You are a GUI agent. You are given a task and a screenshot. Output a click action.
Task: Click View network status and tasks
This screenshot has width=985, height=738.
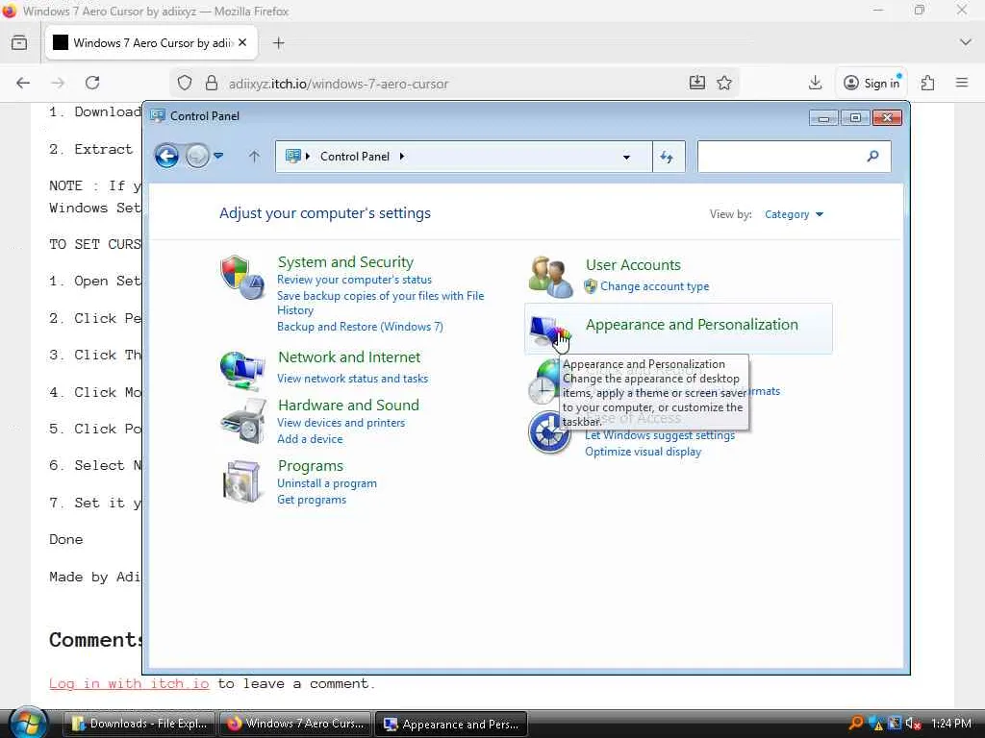pyautogui.click(x=352, y=379)
